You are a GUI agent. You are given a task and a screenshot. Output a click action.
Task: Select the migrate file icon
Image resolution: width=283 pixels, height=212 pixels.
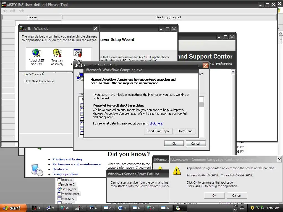[x=60, y=180]
